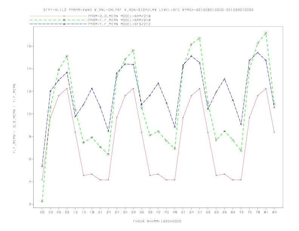Select legend entry PARM=O.O_MEAN MODEL=NAM/218
The height and width of the screenshot is (231, 299).
119,16
